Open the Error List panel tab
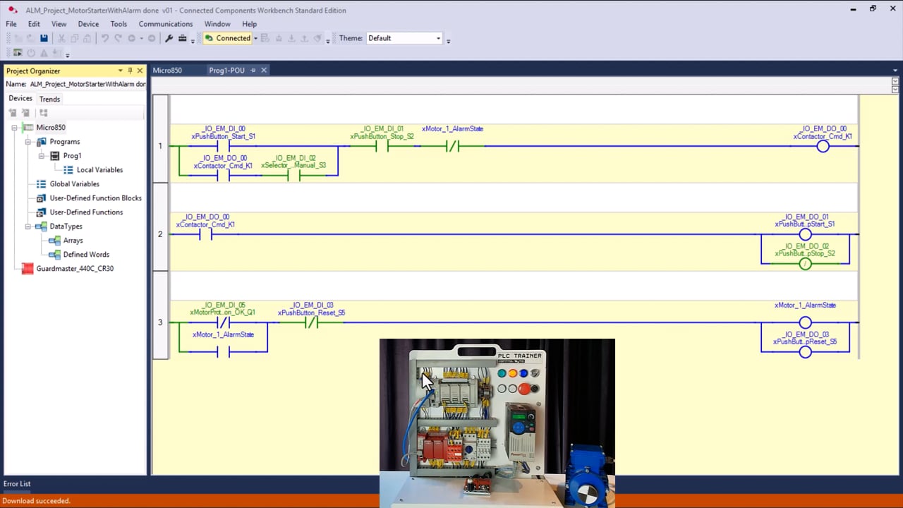This screenshot has height=508, width=903. [x=17, y=484]
